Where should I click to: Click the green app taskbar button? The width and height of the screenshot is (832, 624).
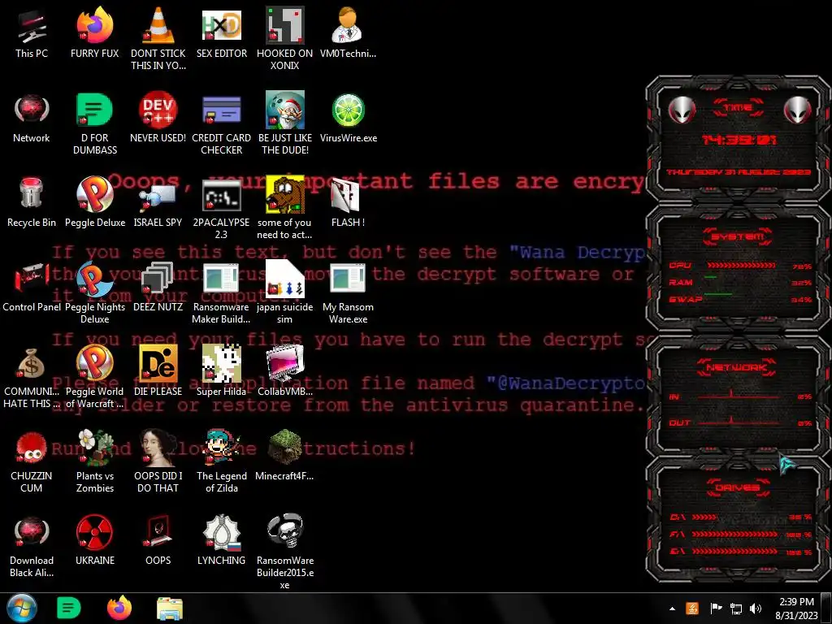pos(68,608)
